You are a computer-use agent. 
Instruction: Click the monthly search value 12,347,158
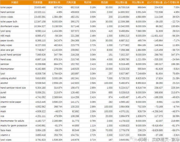coord(40,22)
